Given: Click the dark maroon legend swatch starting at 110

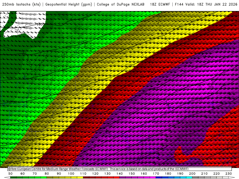Looking at the screenshot, I should tap(86, 178).
